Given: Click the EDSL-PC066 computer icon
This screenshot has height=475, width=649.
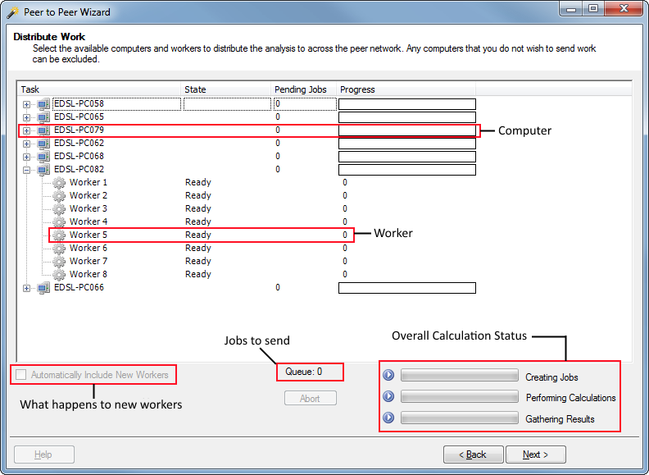Looking at the screenshot, I should point(43,288).
